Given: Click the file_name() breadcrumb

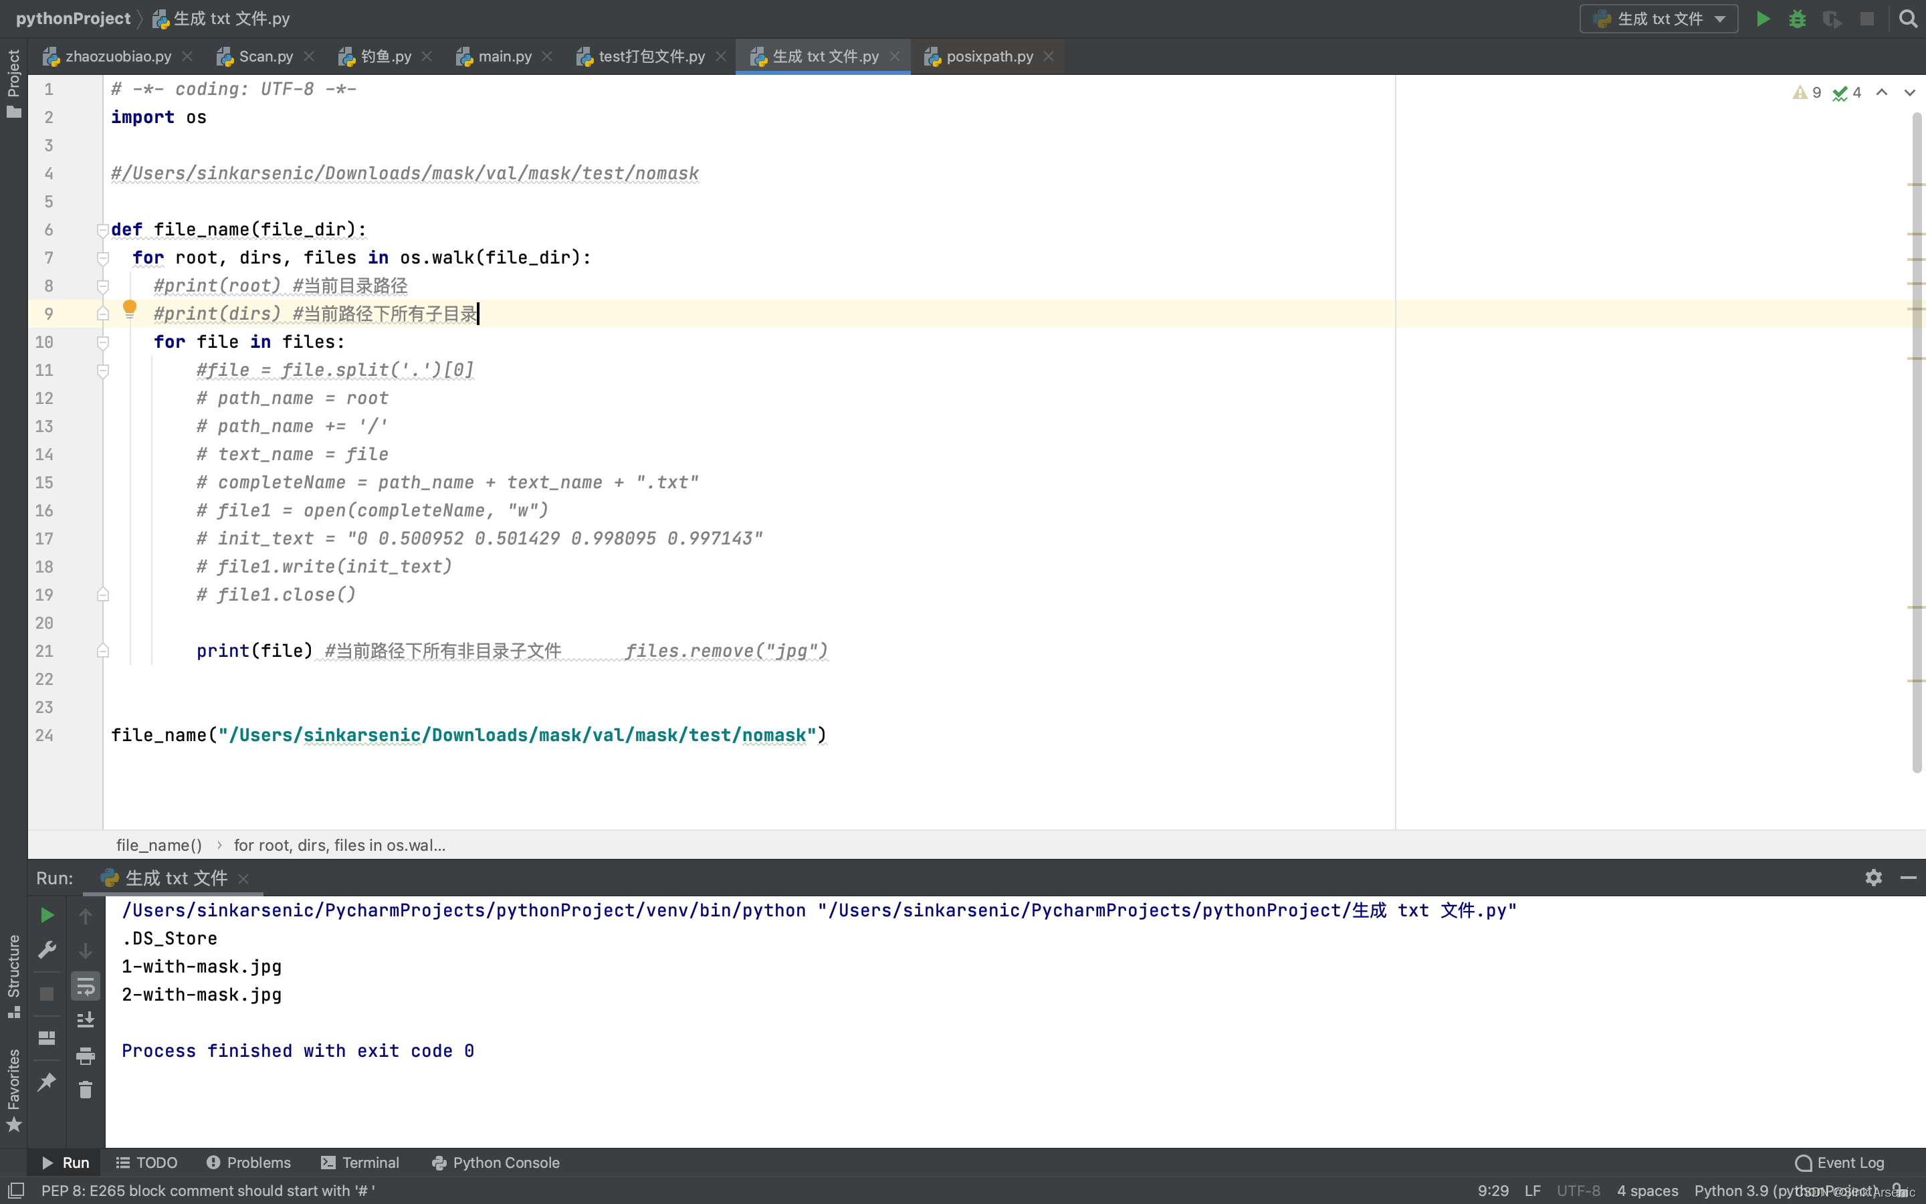Looking at the screenshot, I should (159, 845).
